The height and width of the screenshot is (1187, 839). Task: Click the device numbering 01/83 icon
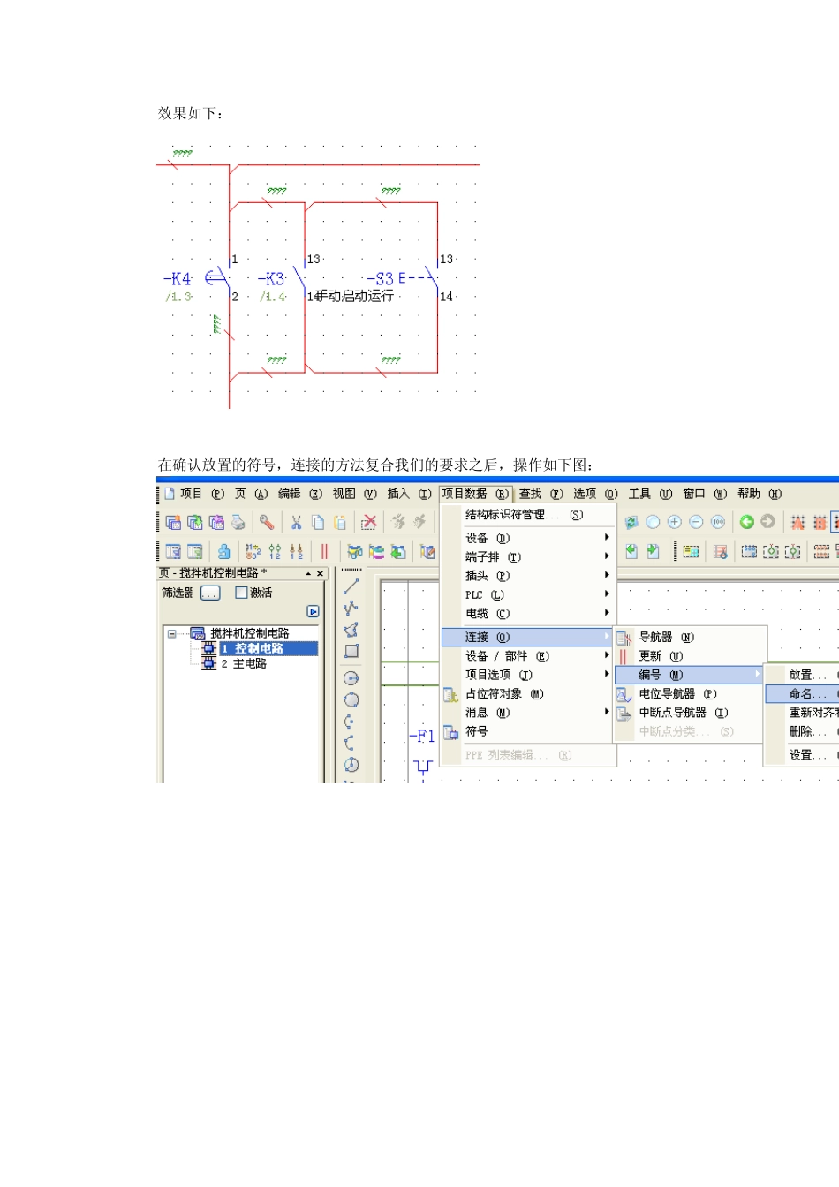(253, 551)
